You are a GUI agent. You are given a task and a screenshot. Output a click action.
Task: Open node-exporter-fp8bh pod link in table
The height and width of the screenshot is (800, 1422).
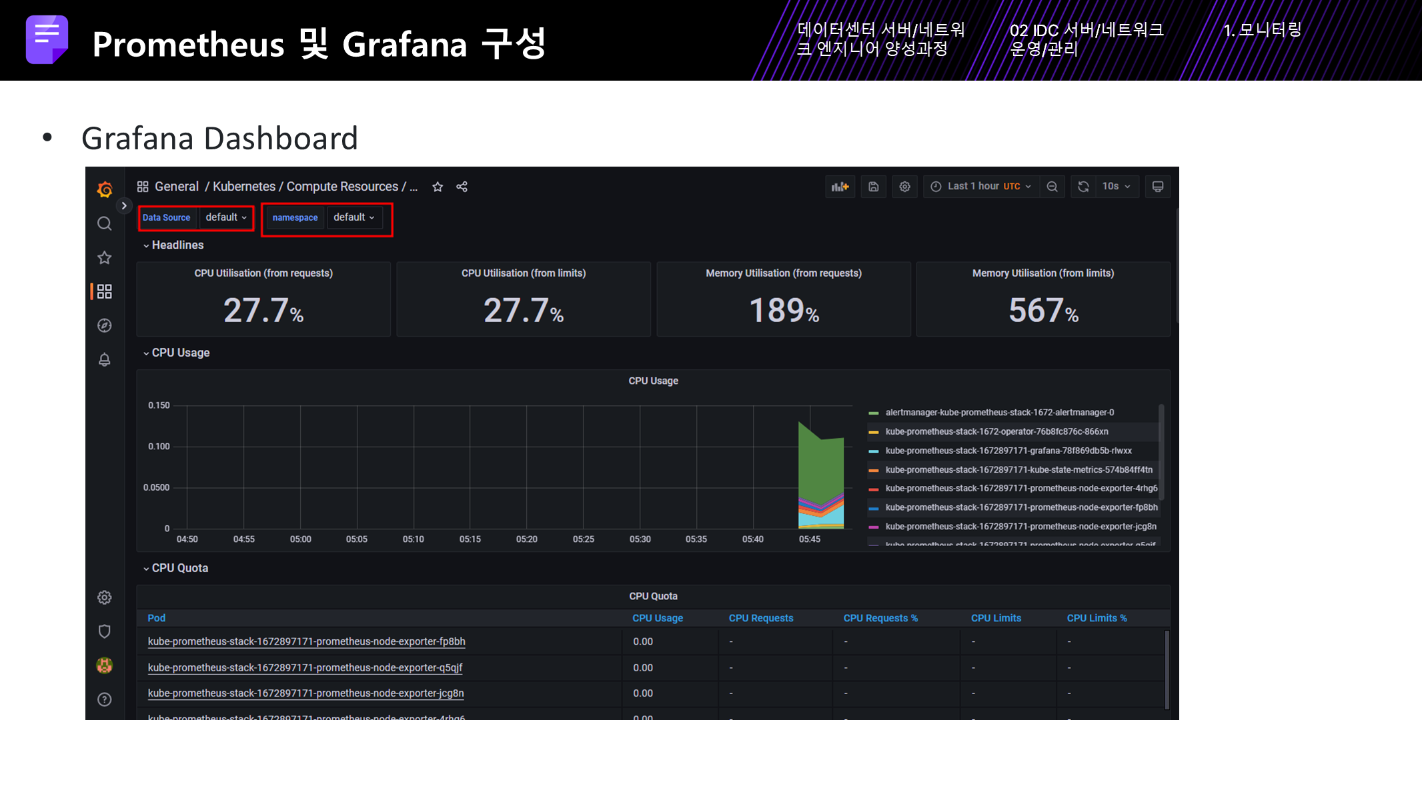coord(306,641)
